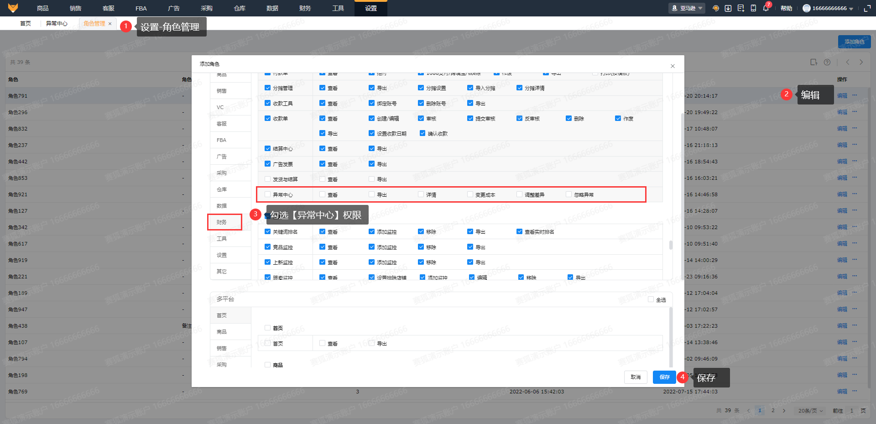Click the add-note document icon

[740, 8]
